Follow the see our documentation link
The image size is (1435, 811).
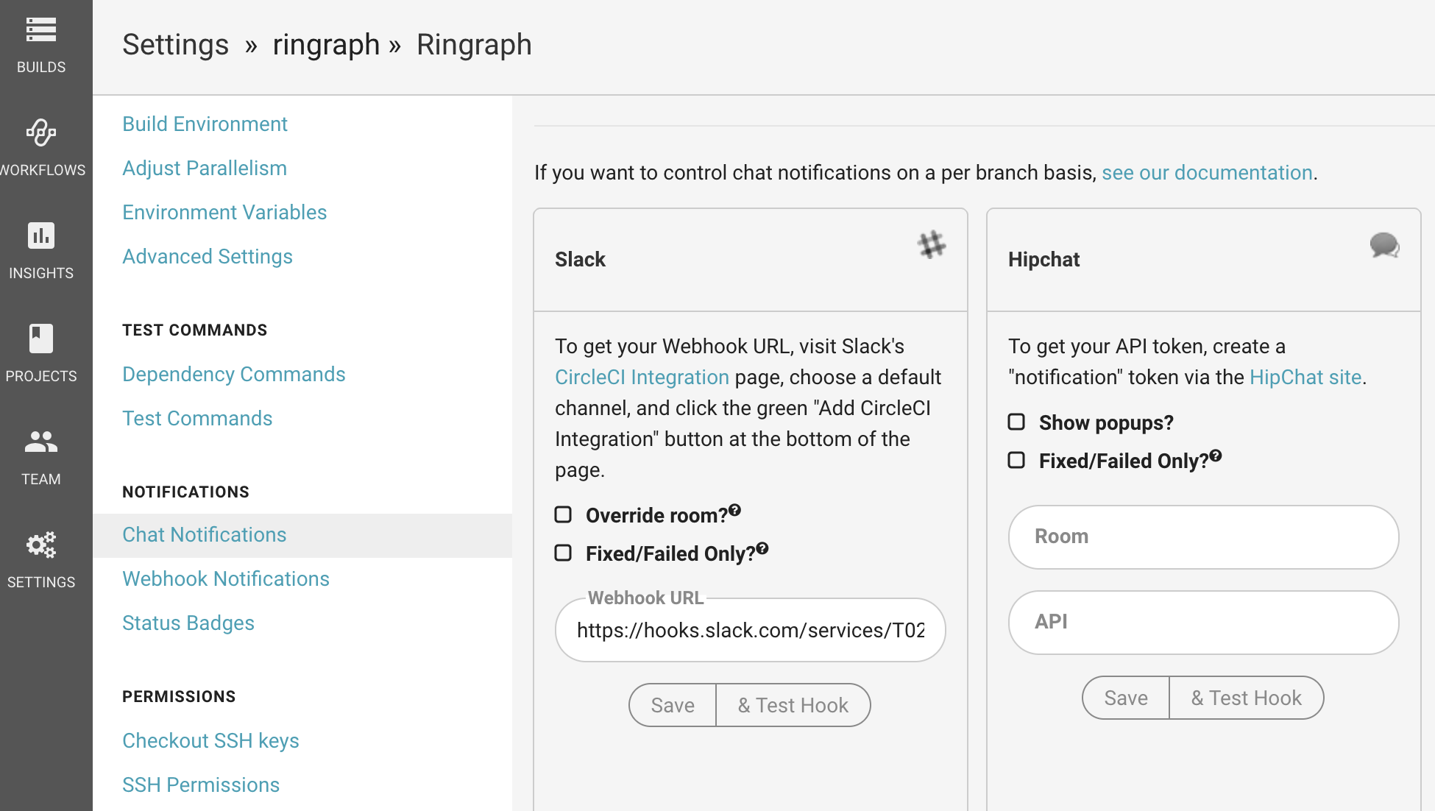tap(1207, 172)
